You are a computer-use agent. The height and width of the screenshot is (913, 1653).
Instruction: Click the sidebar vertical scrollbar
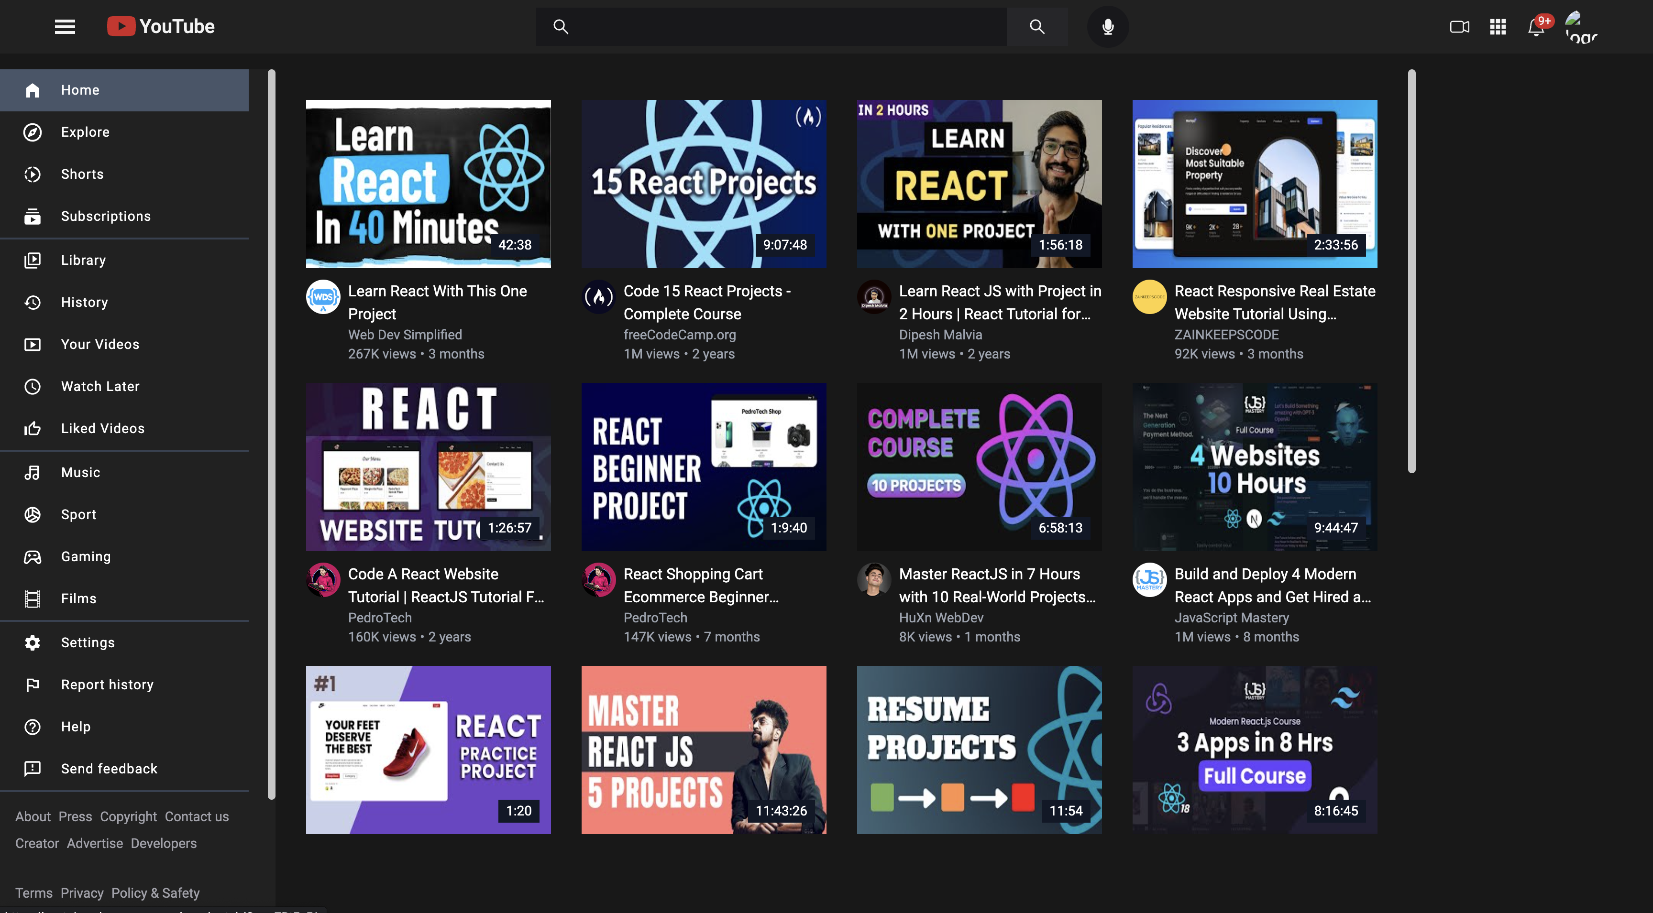[272, 435]
